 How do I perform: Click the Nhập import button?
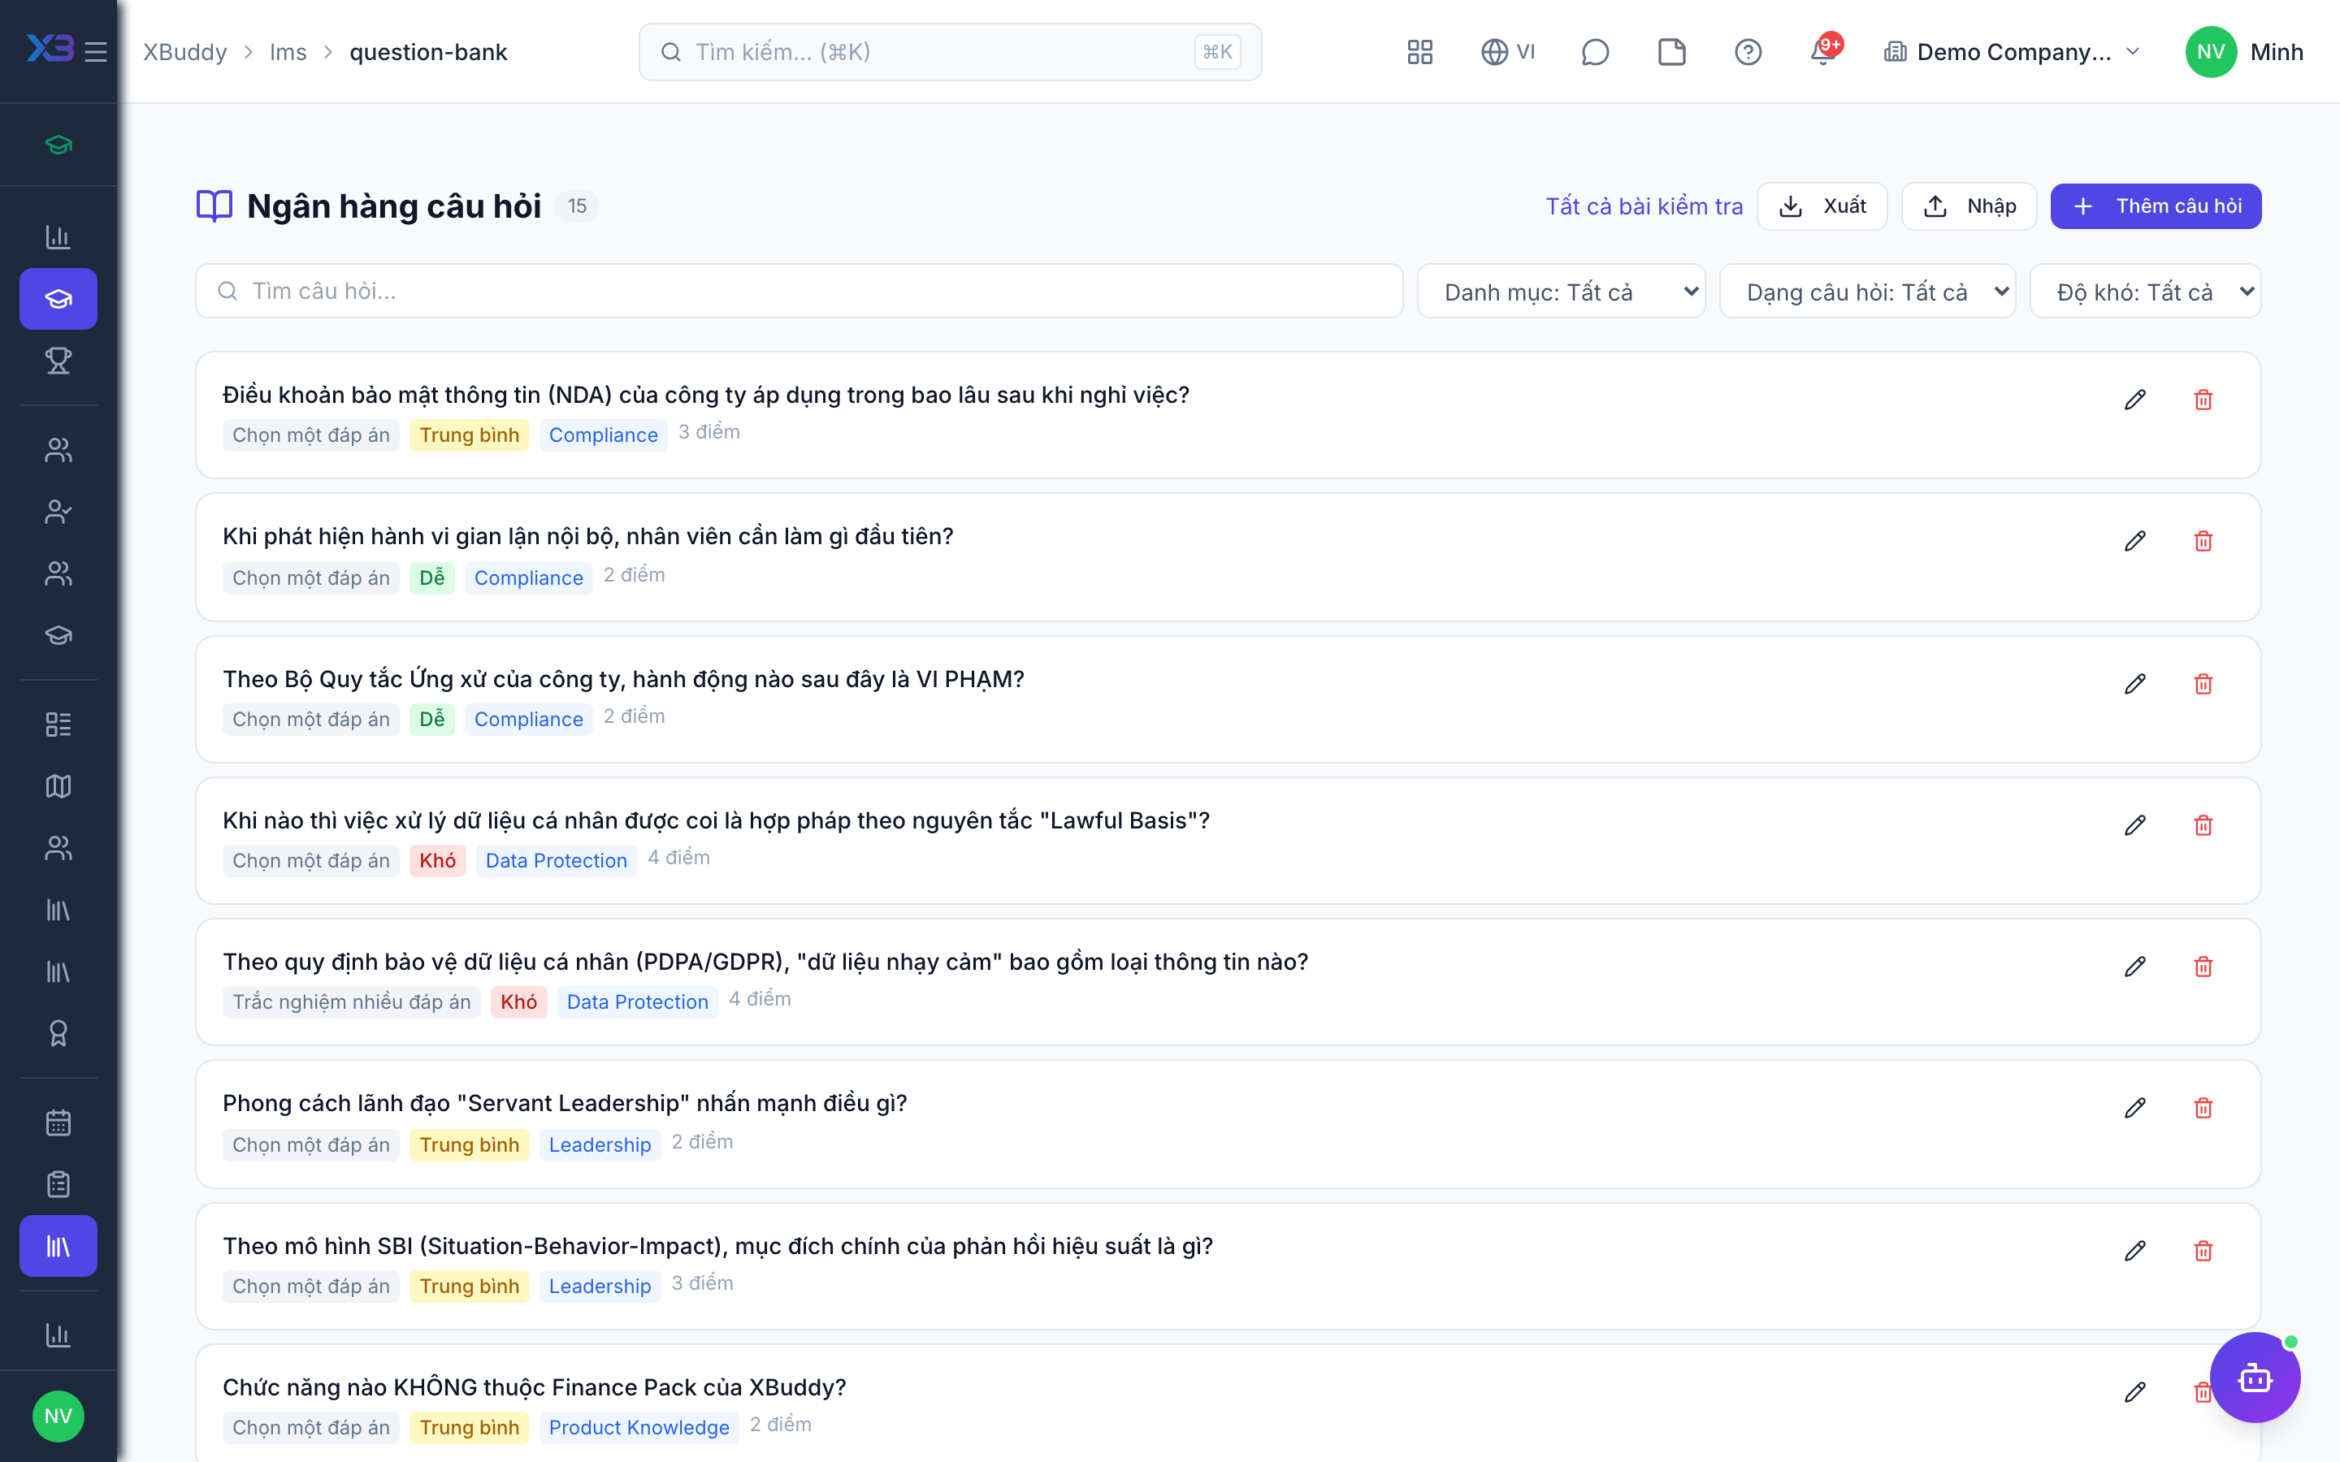[1969, 206]
